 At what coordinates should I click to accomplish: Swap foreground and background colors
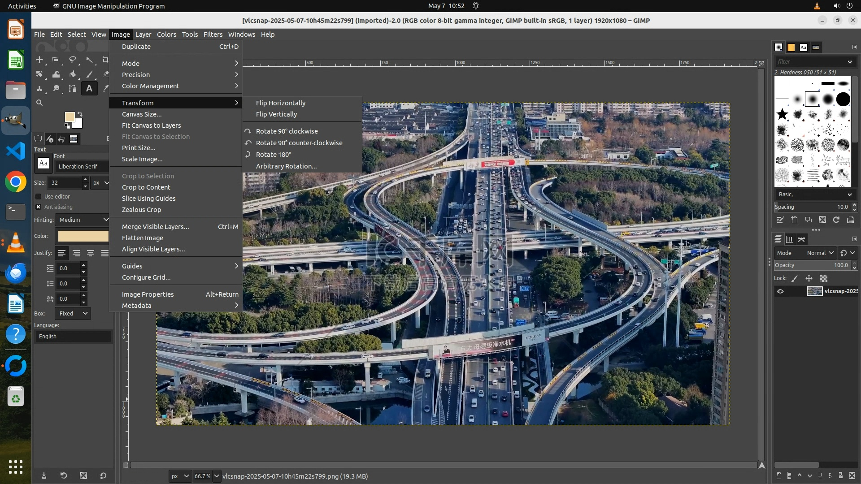80,114
